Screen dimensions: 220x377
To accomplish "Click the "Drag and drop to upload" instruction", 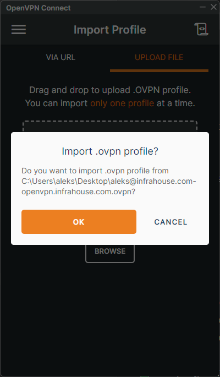I will pos(110,90).
